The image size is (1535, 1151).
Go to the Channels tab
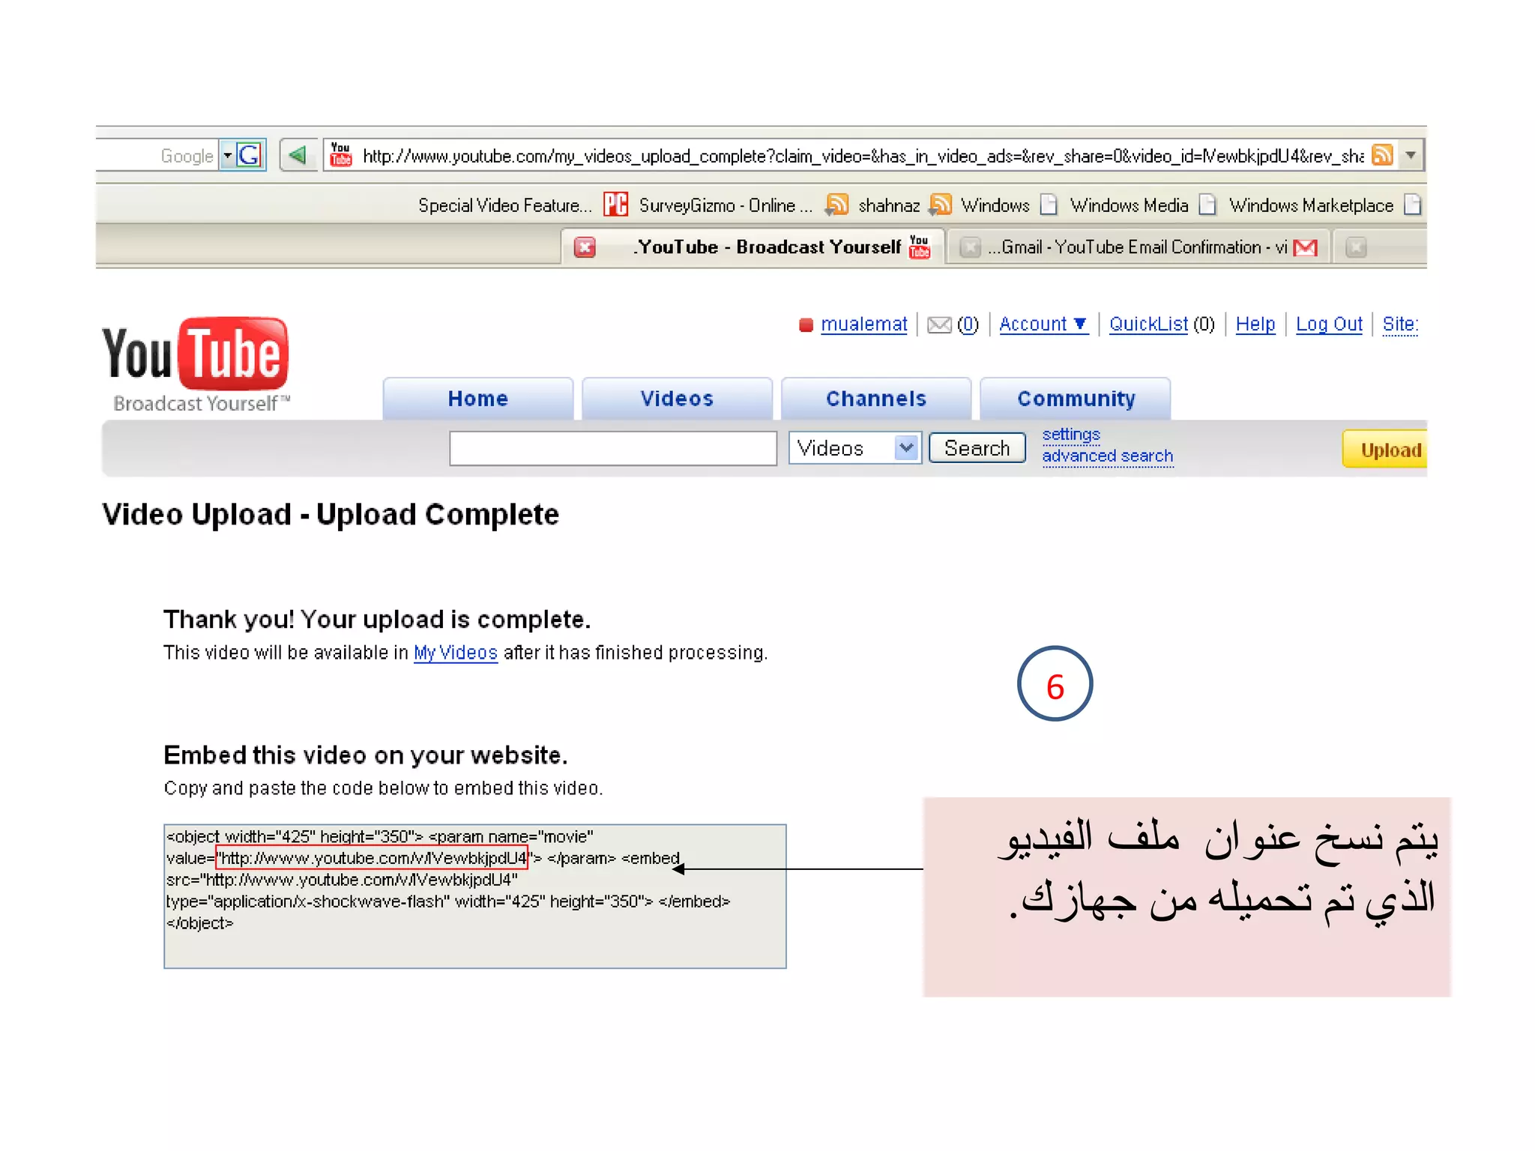click(x=876, y=399)
